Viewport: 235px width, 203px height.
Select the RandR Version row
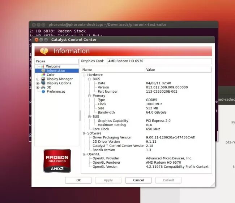(146, 150)
